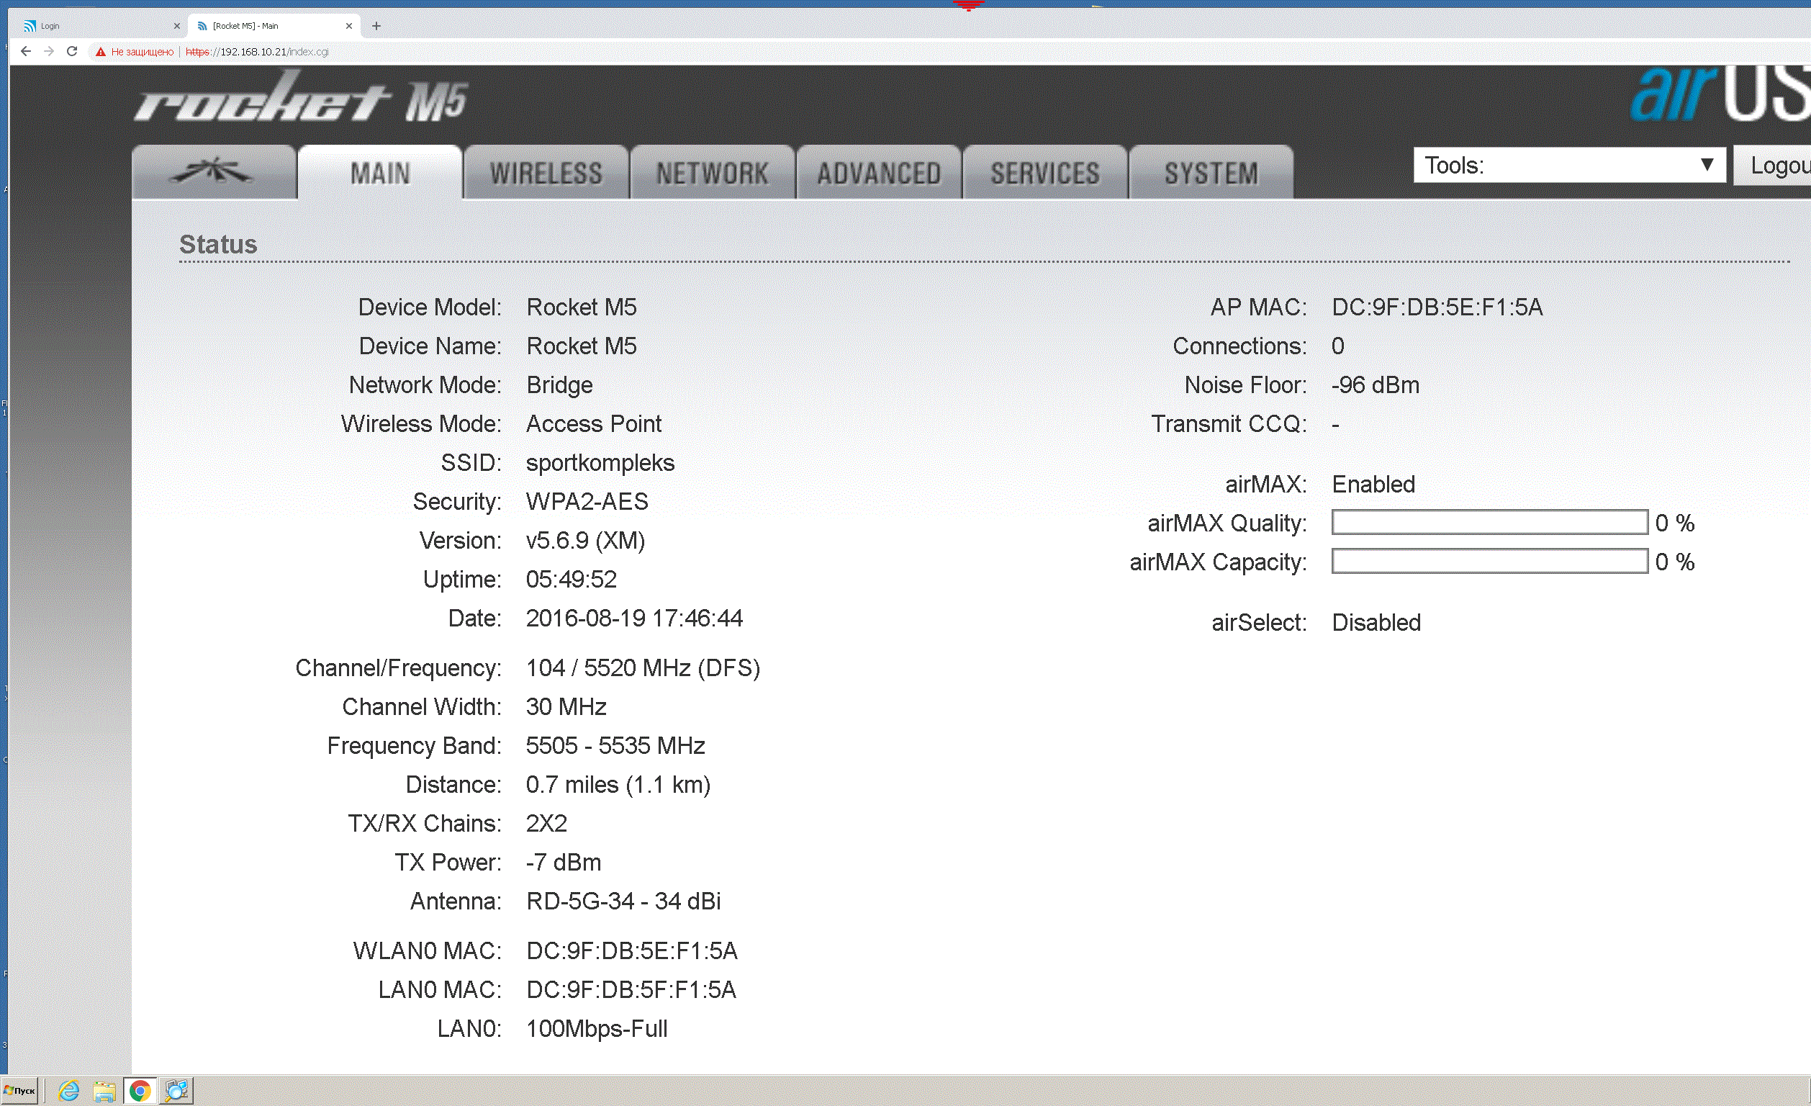Click the browser back arrow
1811x1106 pixels.
click(26, 51)
